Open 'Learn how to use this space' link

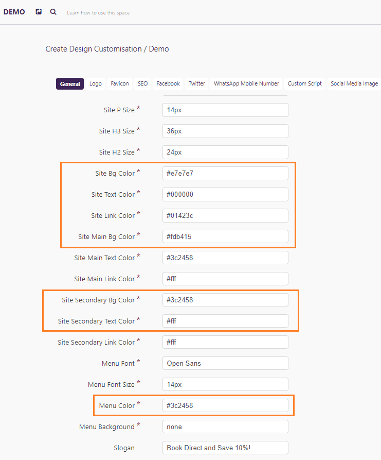click(x=98, y=12)
